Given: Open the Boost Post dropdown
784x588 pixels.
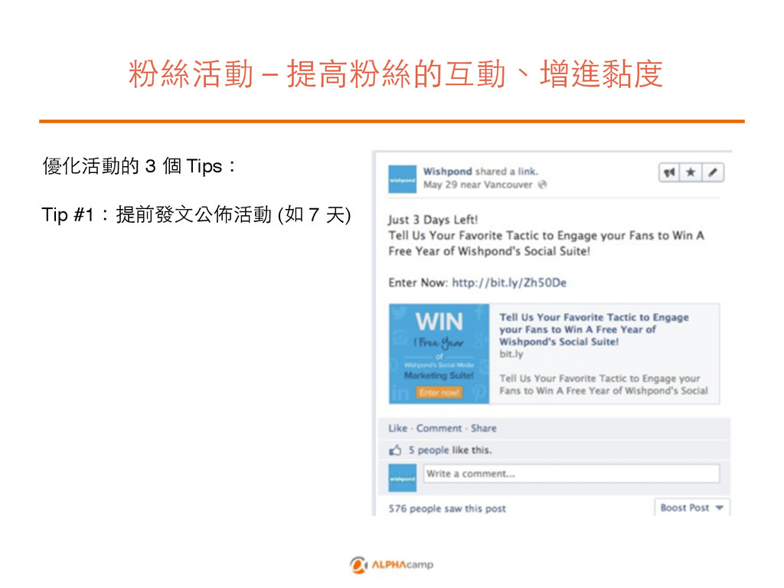Looking at the screenshot, I should (x=691, y=508).
